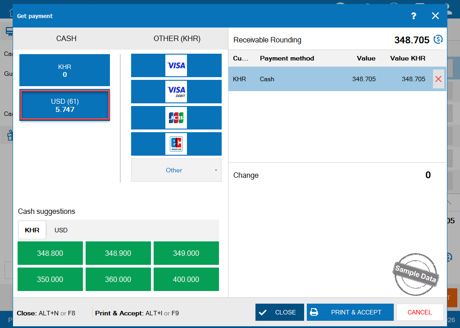Click the CLOSE button with checkmark
The image size is (460, 328).
coord(279,312)
